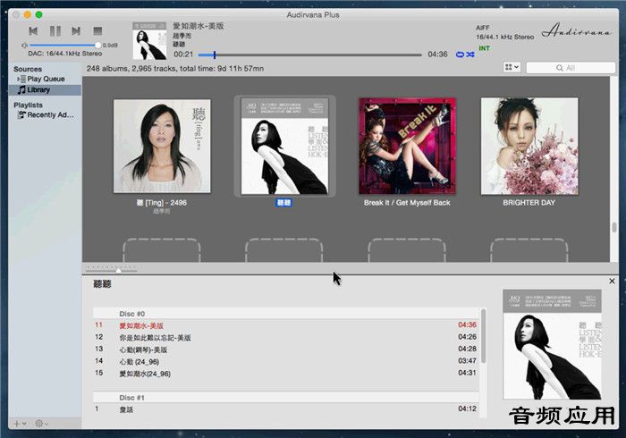This screenshot has width=626, height=438.
Task: Toggle repeat mode icon
Action: pos(460,55)
